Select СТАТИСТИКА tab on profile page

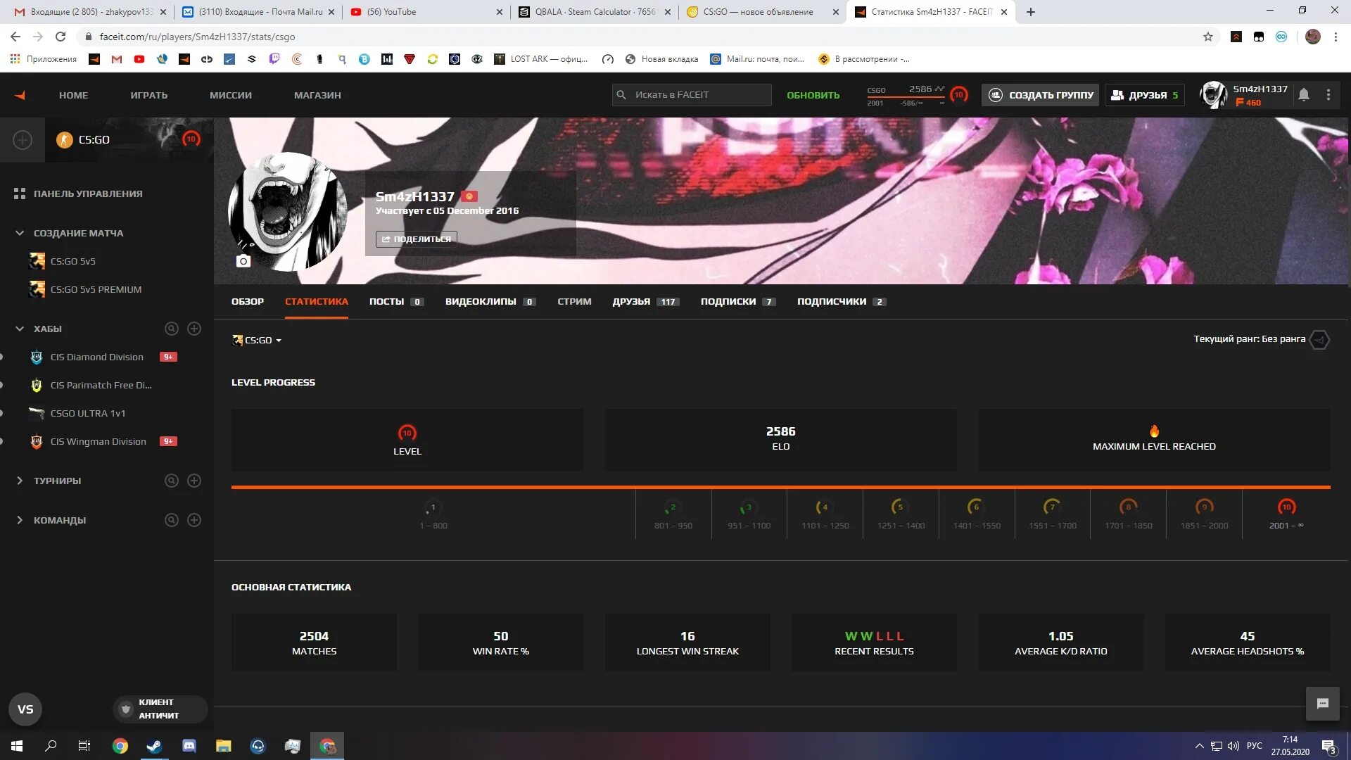click(x=317, y=300)
